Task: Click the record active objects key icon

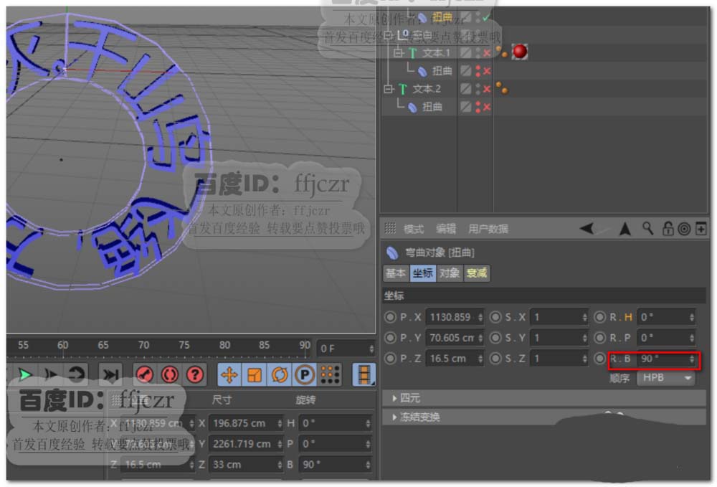Action: [145, 375]
